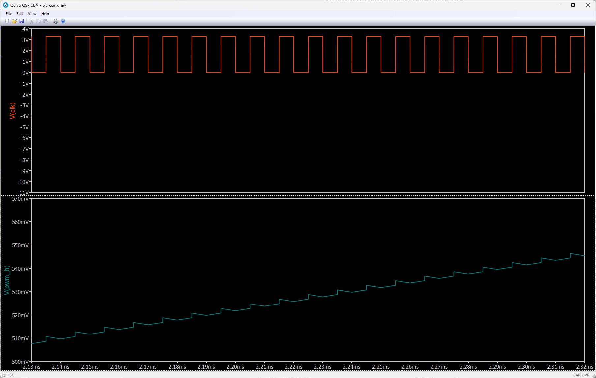Open the Edit menu
The height and width of the screenshot is (378, 596).
(x=20, y=14)
